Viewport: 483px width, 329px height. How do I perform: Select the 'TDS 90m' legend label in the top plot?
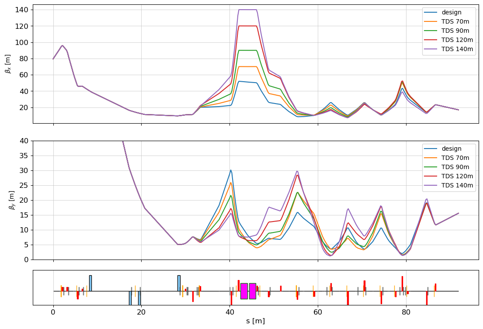pos(455,31)
